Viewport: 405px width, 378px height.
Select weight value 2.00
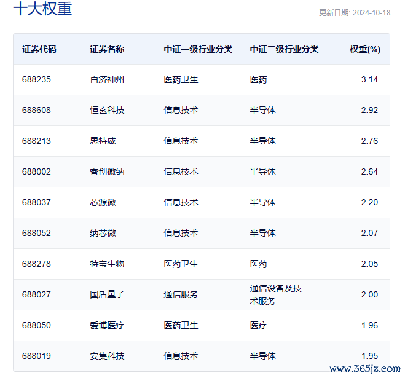[x=369, y=294]
